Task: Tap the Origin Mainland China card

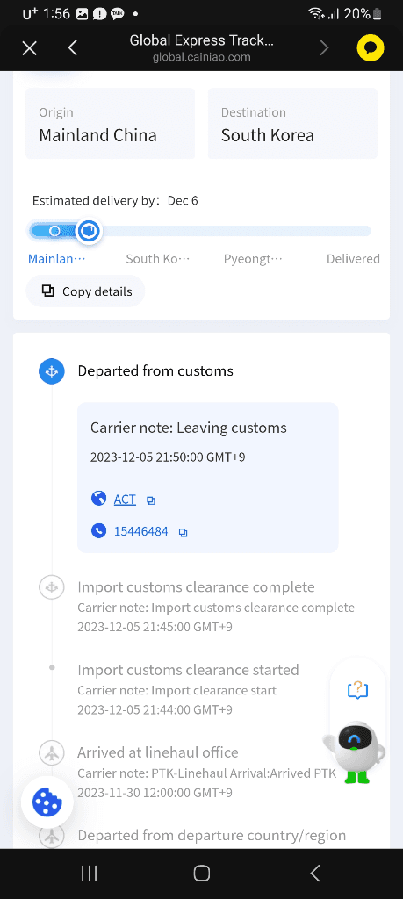Action: coord(110,123)
